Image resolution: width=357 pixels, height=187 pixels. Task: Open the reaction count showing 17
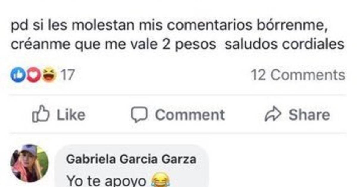point(67,75)
